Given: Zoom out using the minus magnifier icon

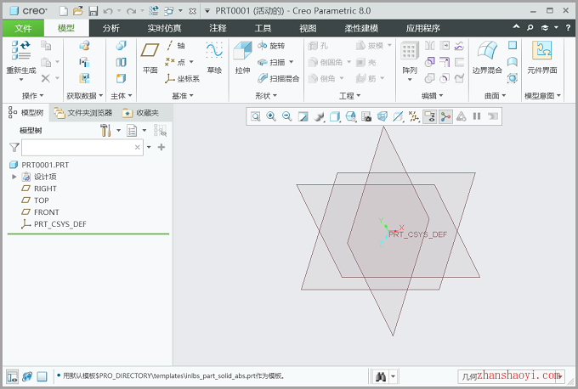Looking at the screenshot, I should pos(287,116).
